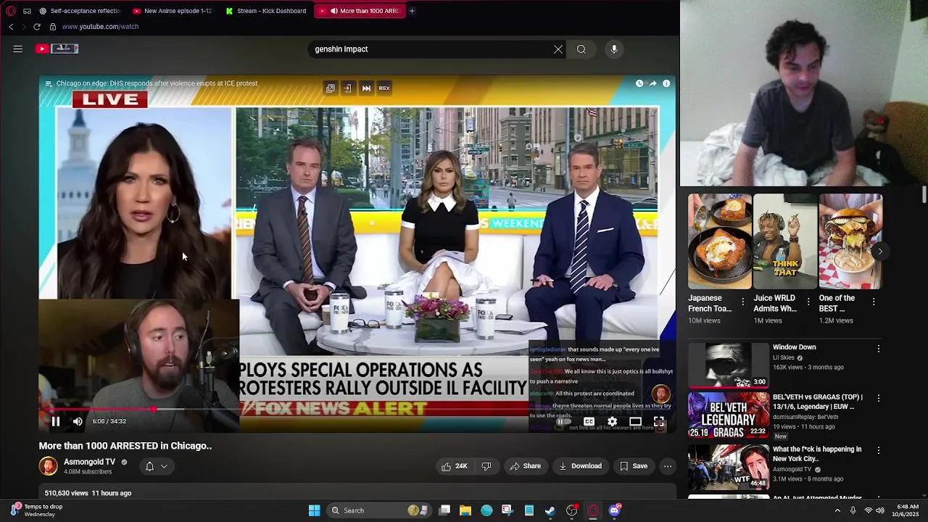Click the video pop-out icon above player
928x522 pixels.
[331, 88]
